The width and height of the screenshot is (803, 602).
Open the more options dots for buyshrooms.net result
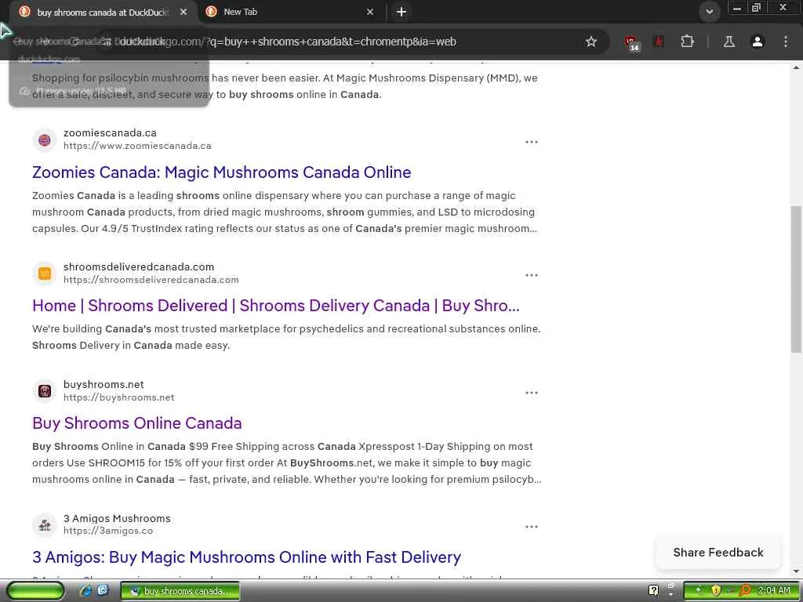[x=532, y=393]
